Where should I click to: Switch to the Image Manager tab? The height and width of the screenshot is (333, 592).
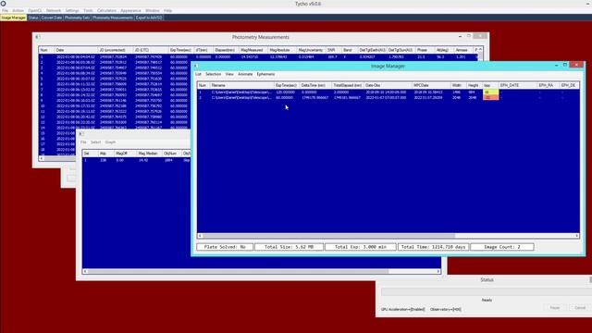coord(13,18)
